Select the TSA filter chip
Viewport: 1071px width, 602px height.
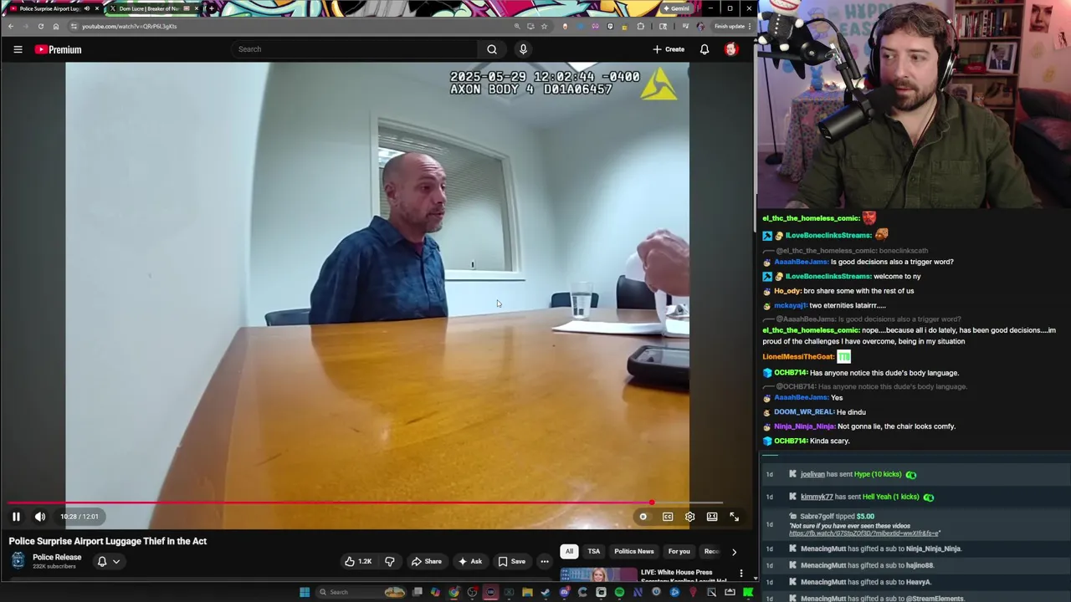tap(593, 552)
